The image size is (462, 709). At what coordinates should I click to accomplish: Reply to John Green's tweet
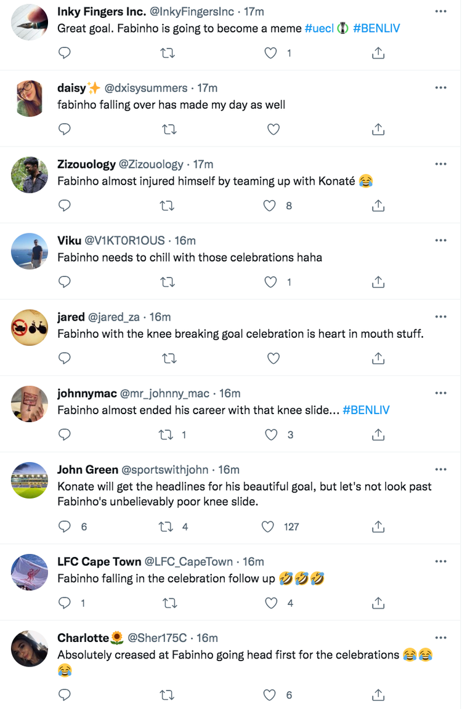[x=65, y=526]
